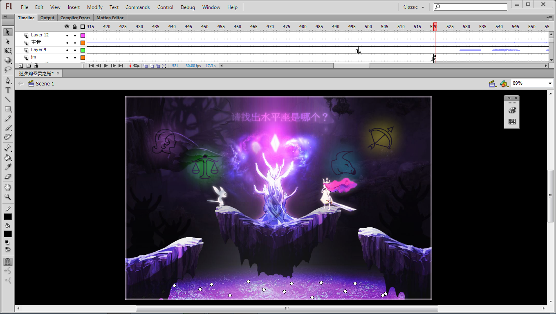Viewport: 556px width, 314px height.
Task: Select the Zoom magnifier tool
Action: pyautogui.click(x=8, y=197)
